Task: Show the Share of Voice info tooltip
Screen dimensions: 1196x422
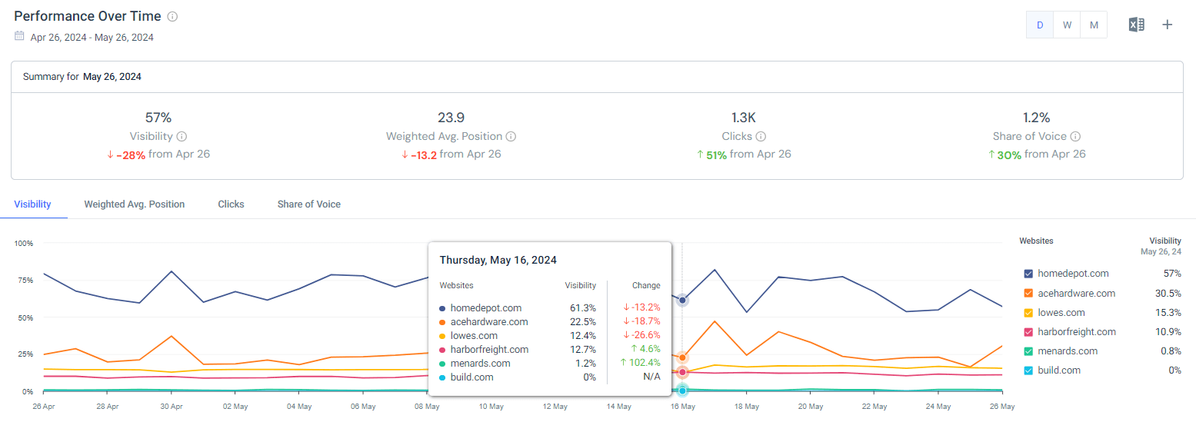Action: pyautogui.click(x=1075, y=136)
